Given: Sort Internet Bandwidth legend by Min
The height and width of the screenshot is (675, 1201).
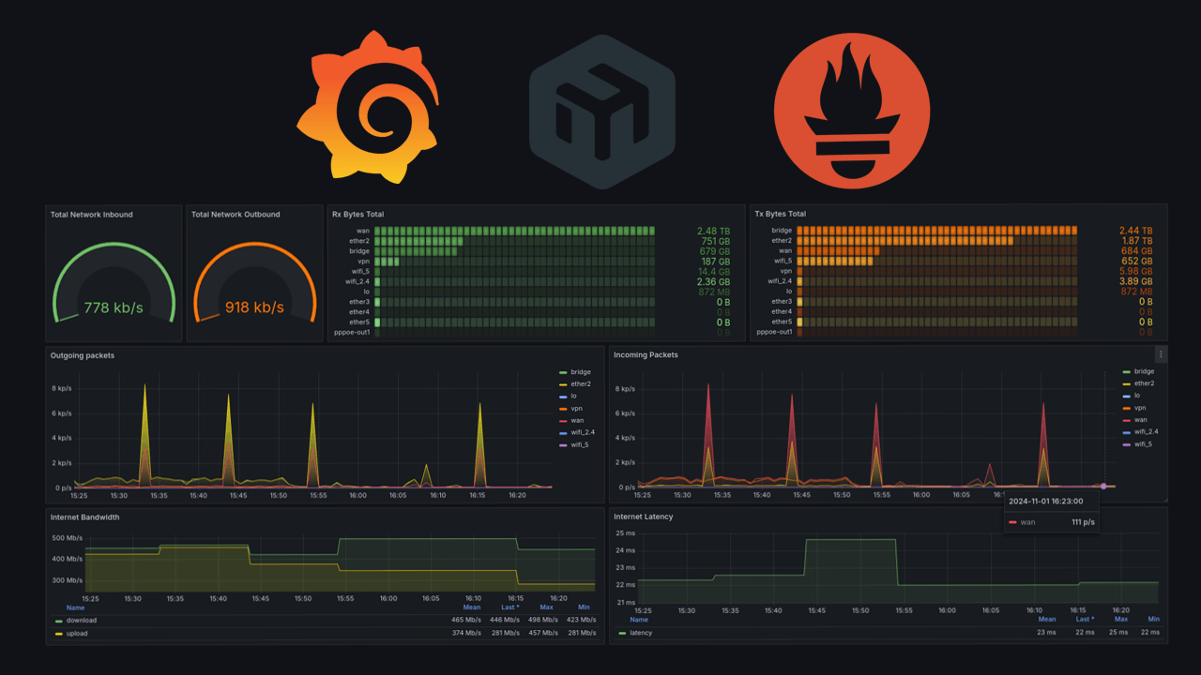Looking at the screenshot, I should [585, 607].
